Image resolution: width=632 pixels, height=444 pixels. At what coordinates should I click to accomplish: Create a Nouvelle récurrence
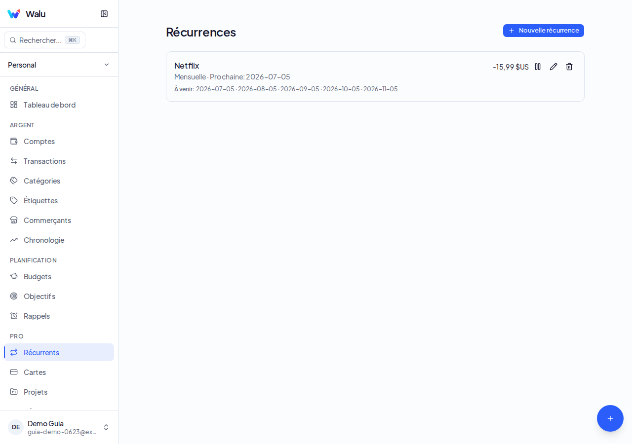[x=544, y=31]
